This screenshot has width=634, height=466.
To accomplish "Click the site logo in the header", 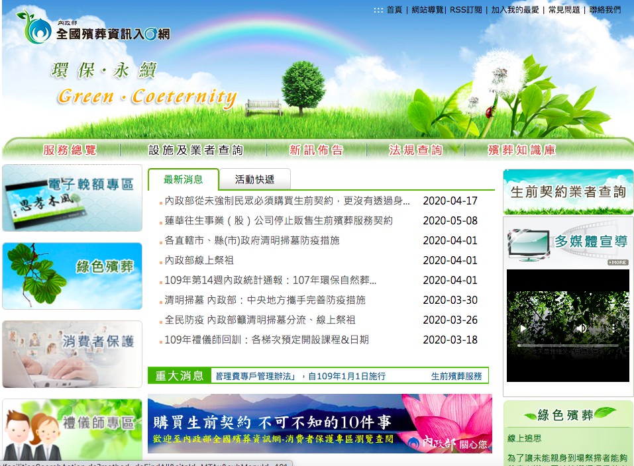I will pyautogui.click(x=93, y=28).
